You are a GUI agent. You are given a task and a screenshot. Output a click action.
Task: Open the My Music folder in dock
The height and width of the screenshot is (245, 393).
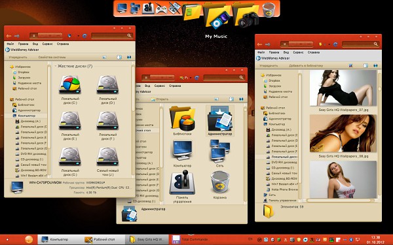click(217, 15)
